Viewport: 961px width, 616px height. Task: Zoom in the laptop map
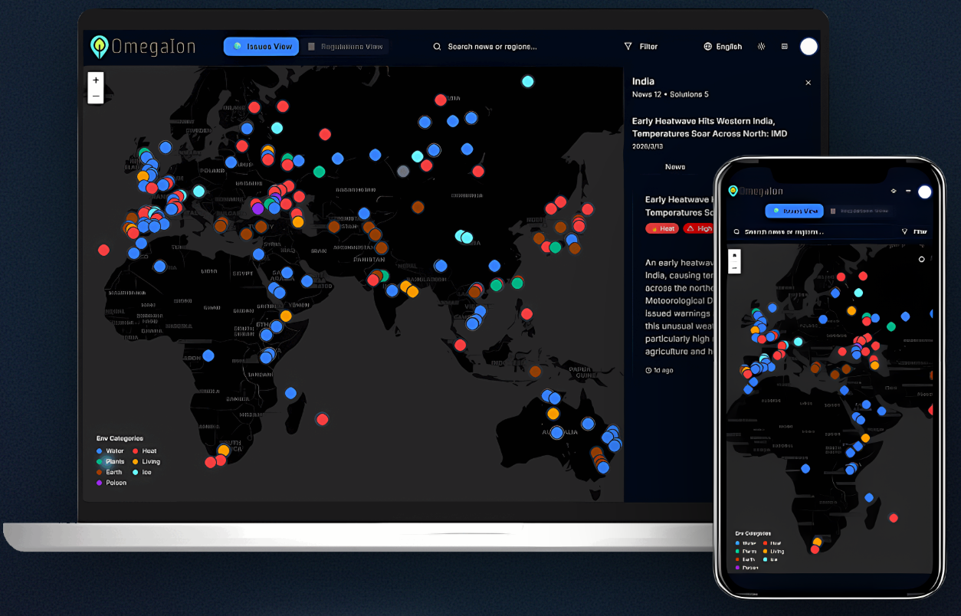click(x=96, y=80)
